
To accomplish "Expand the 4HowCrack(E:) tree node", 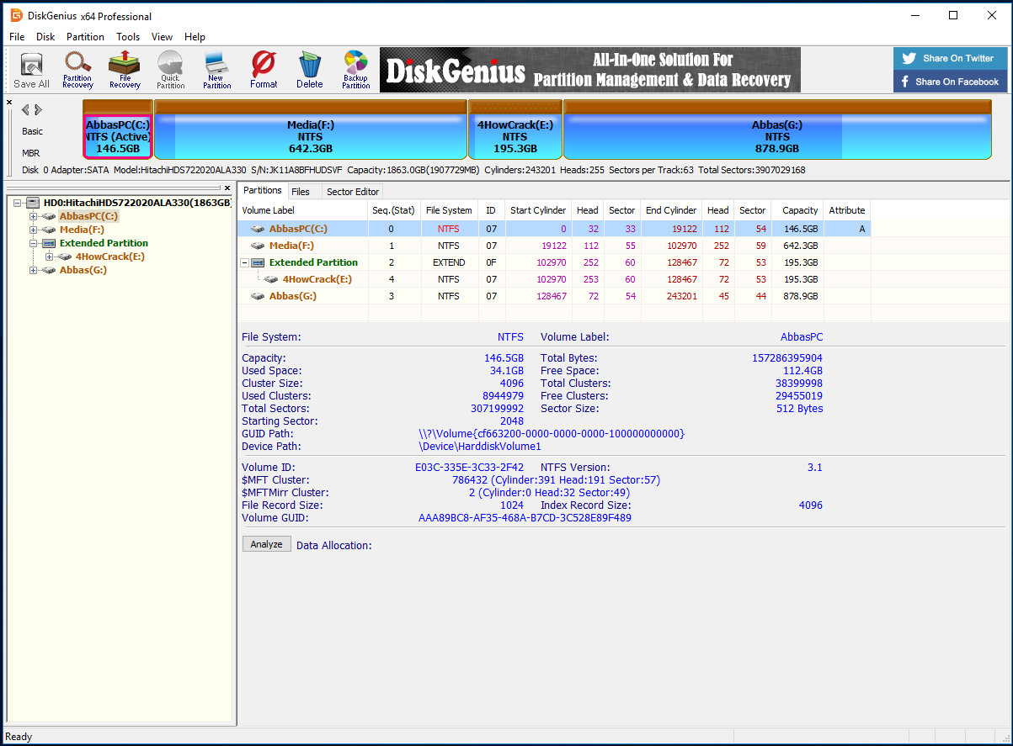I will click(x=49, y=257).
